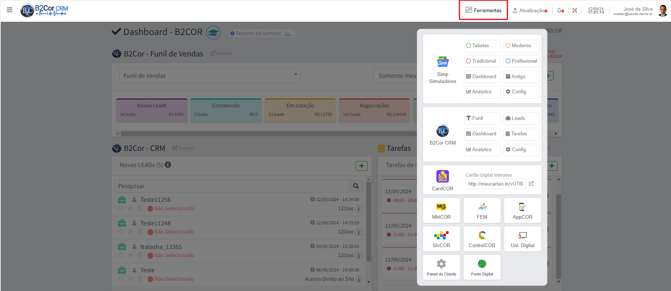The height and width of the screenshot is (291, 671).
Task: Click the Pesquisar leads search field
Action: coord(232,186)
